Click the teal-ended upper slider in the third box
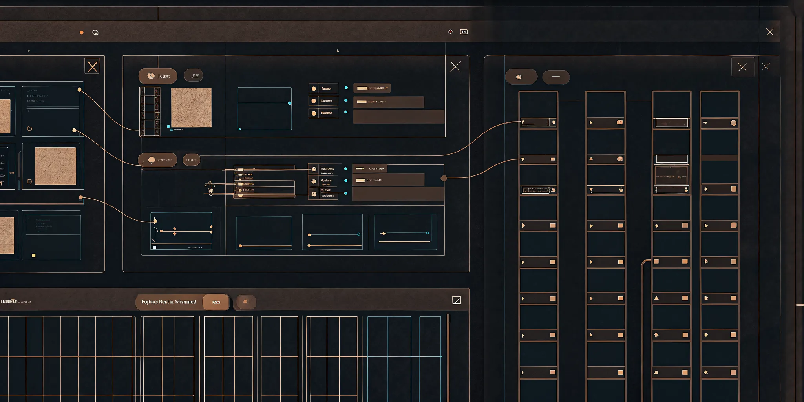Screen dimensions: 804x402 [x=334, y=234]
